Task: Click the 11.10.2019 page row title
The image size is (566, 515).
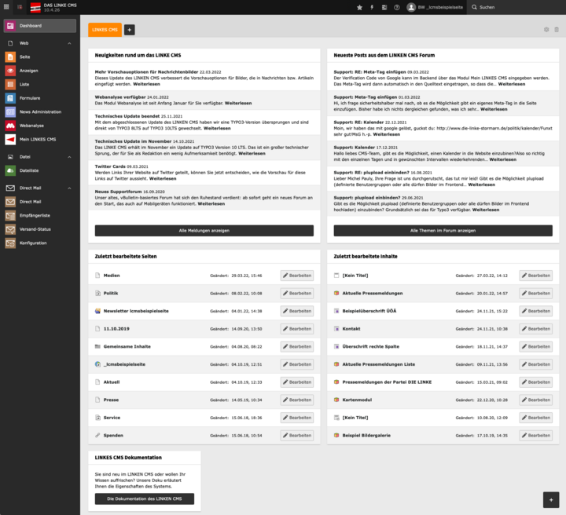Action: click(116, 329)
